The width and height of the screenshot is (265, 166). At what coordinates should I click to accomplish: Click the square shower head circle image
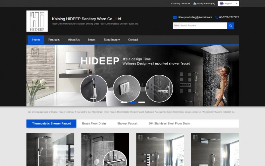tap(127, 88)
